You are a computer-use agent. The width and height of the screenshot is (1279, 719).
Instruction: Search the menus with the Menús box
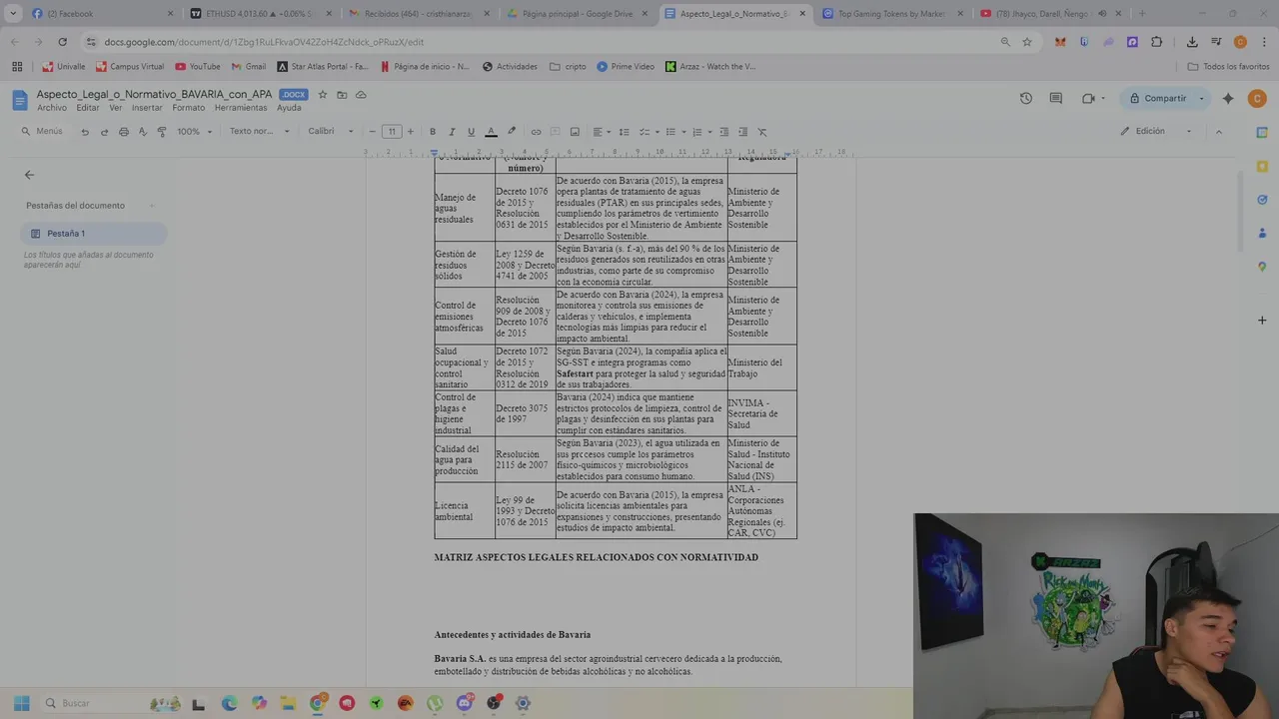click(43, 132)
